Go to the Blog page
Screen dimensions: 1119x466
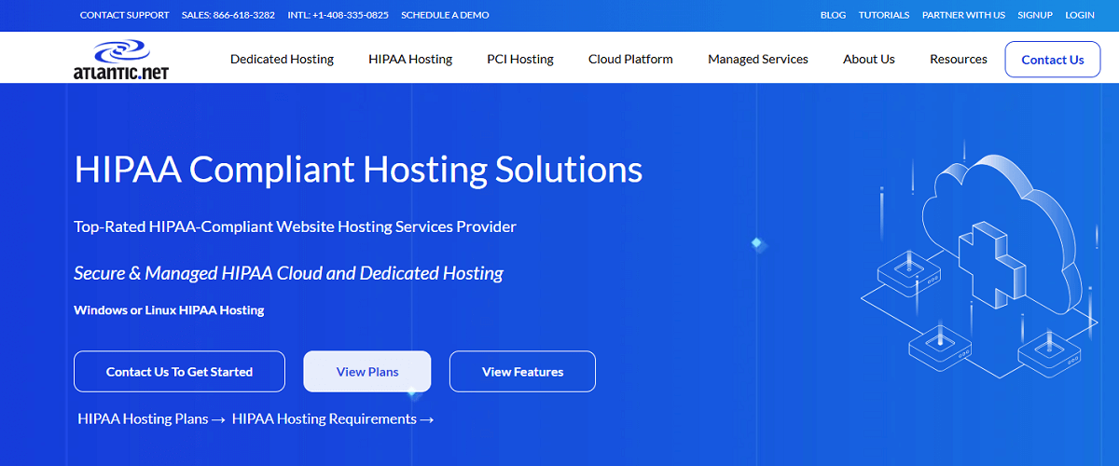coord(834,15)
